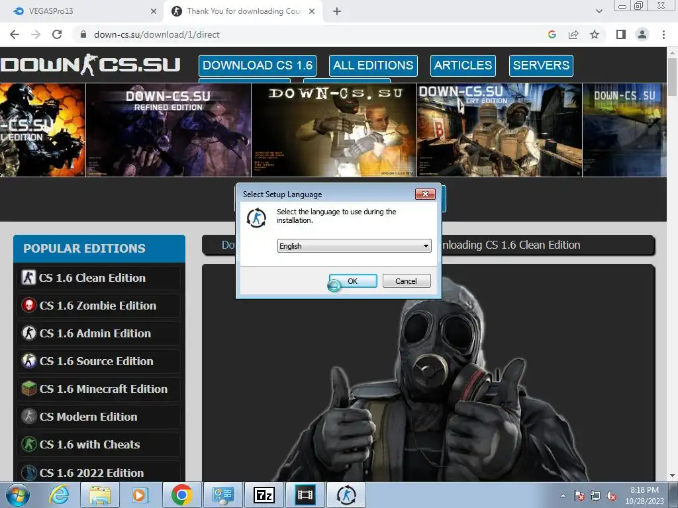Open DOWNLOAD CS 1.6 menu item
Image resolution: width=678 pixels, height=508 pixels.
point(258,65)
